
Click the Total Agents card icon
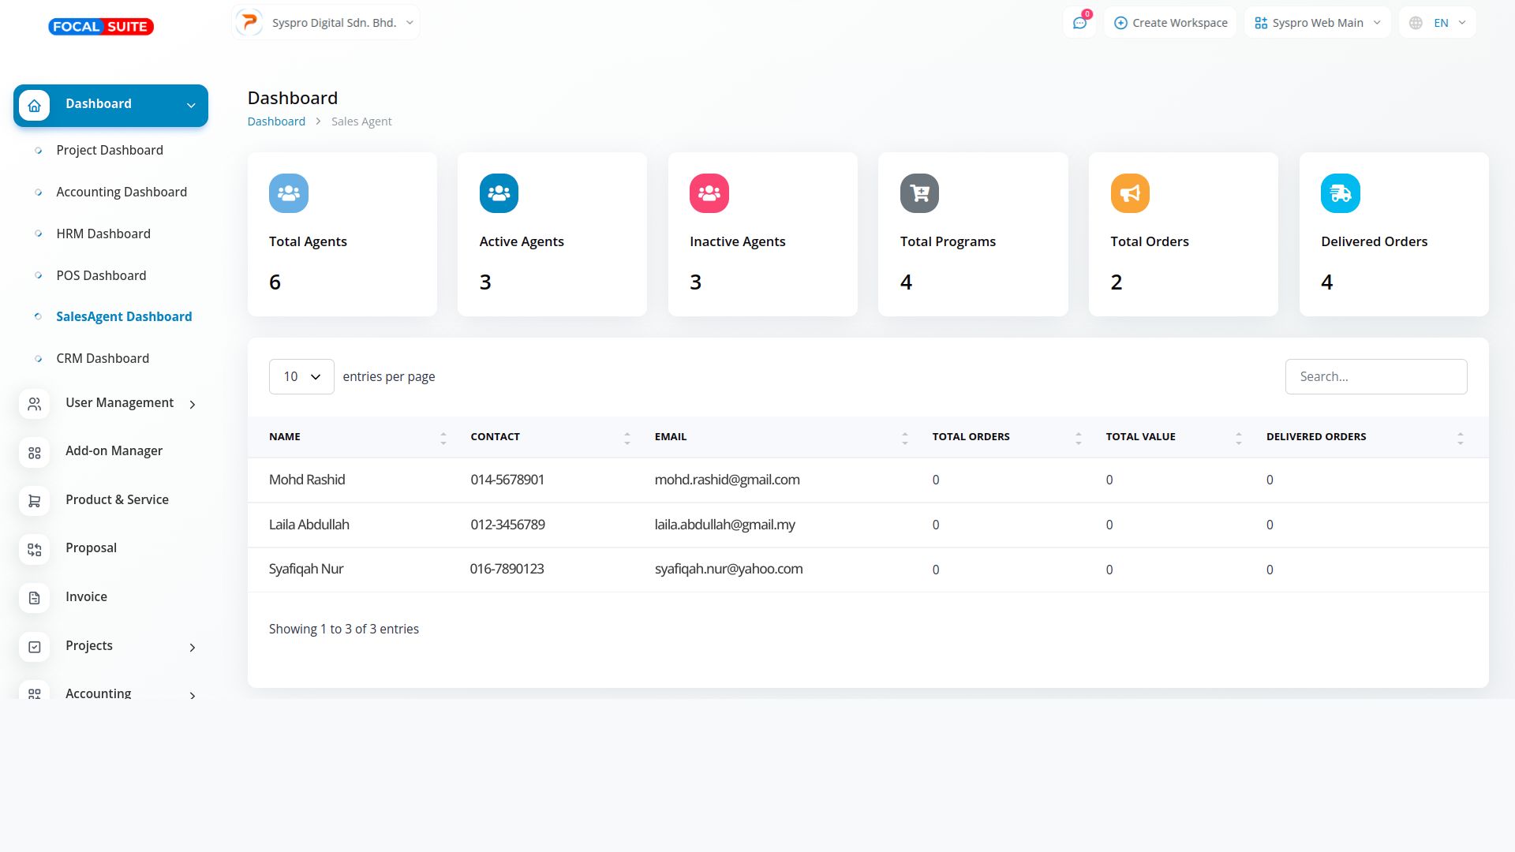[288, 193]
